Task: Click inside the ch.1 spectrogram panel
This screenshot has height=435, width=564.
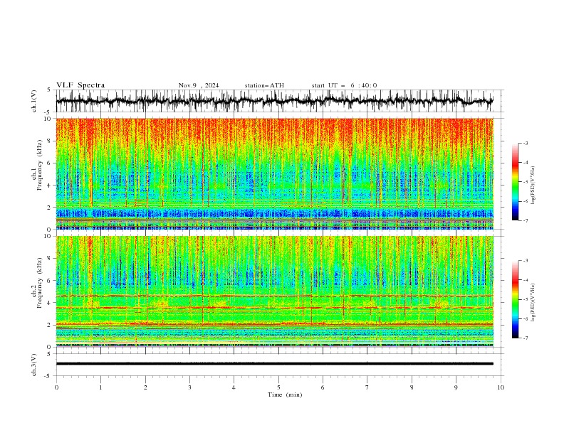Action: [x=274, y=173]
